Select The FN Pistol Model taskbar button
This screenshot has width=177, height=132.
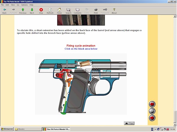56,129
